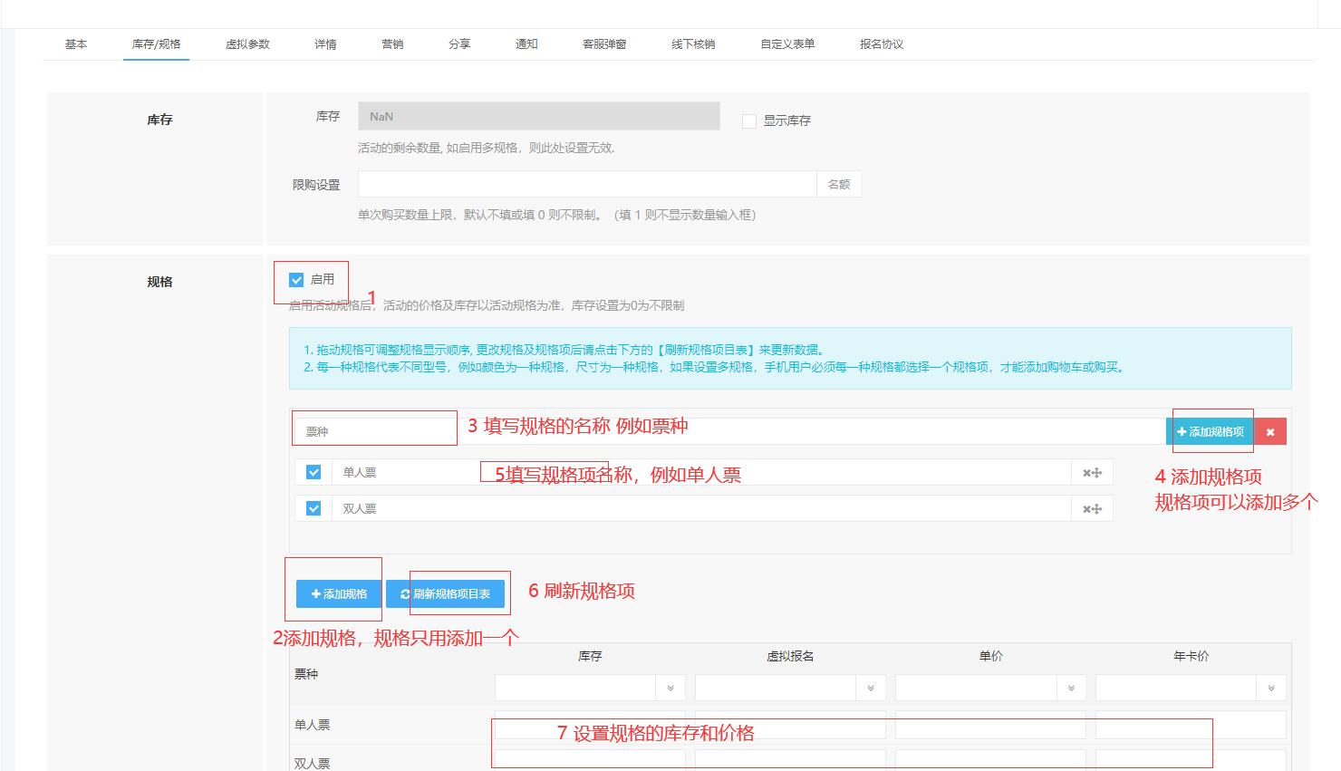This screenshot has width=1341, height=771.
Task: Edit the 双人票 item name field
Action: pyautogui.click(x=701, y=509)
